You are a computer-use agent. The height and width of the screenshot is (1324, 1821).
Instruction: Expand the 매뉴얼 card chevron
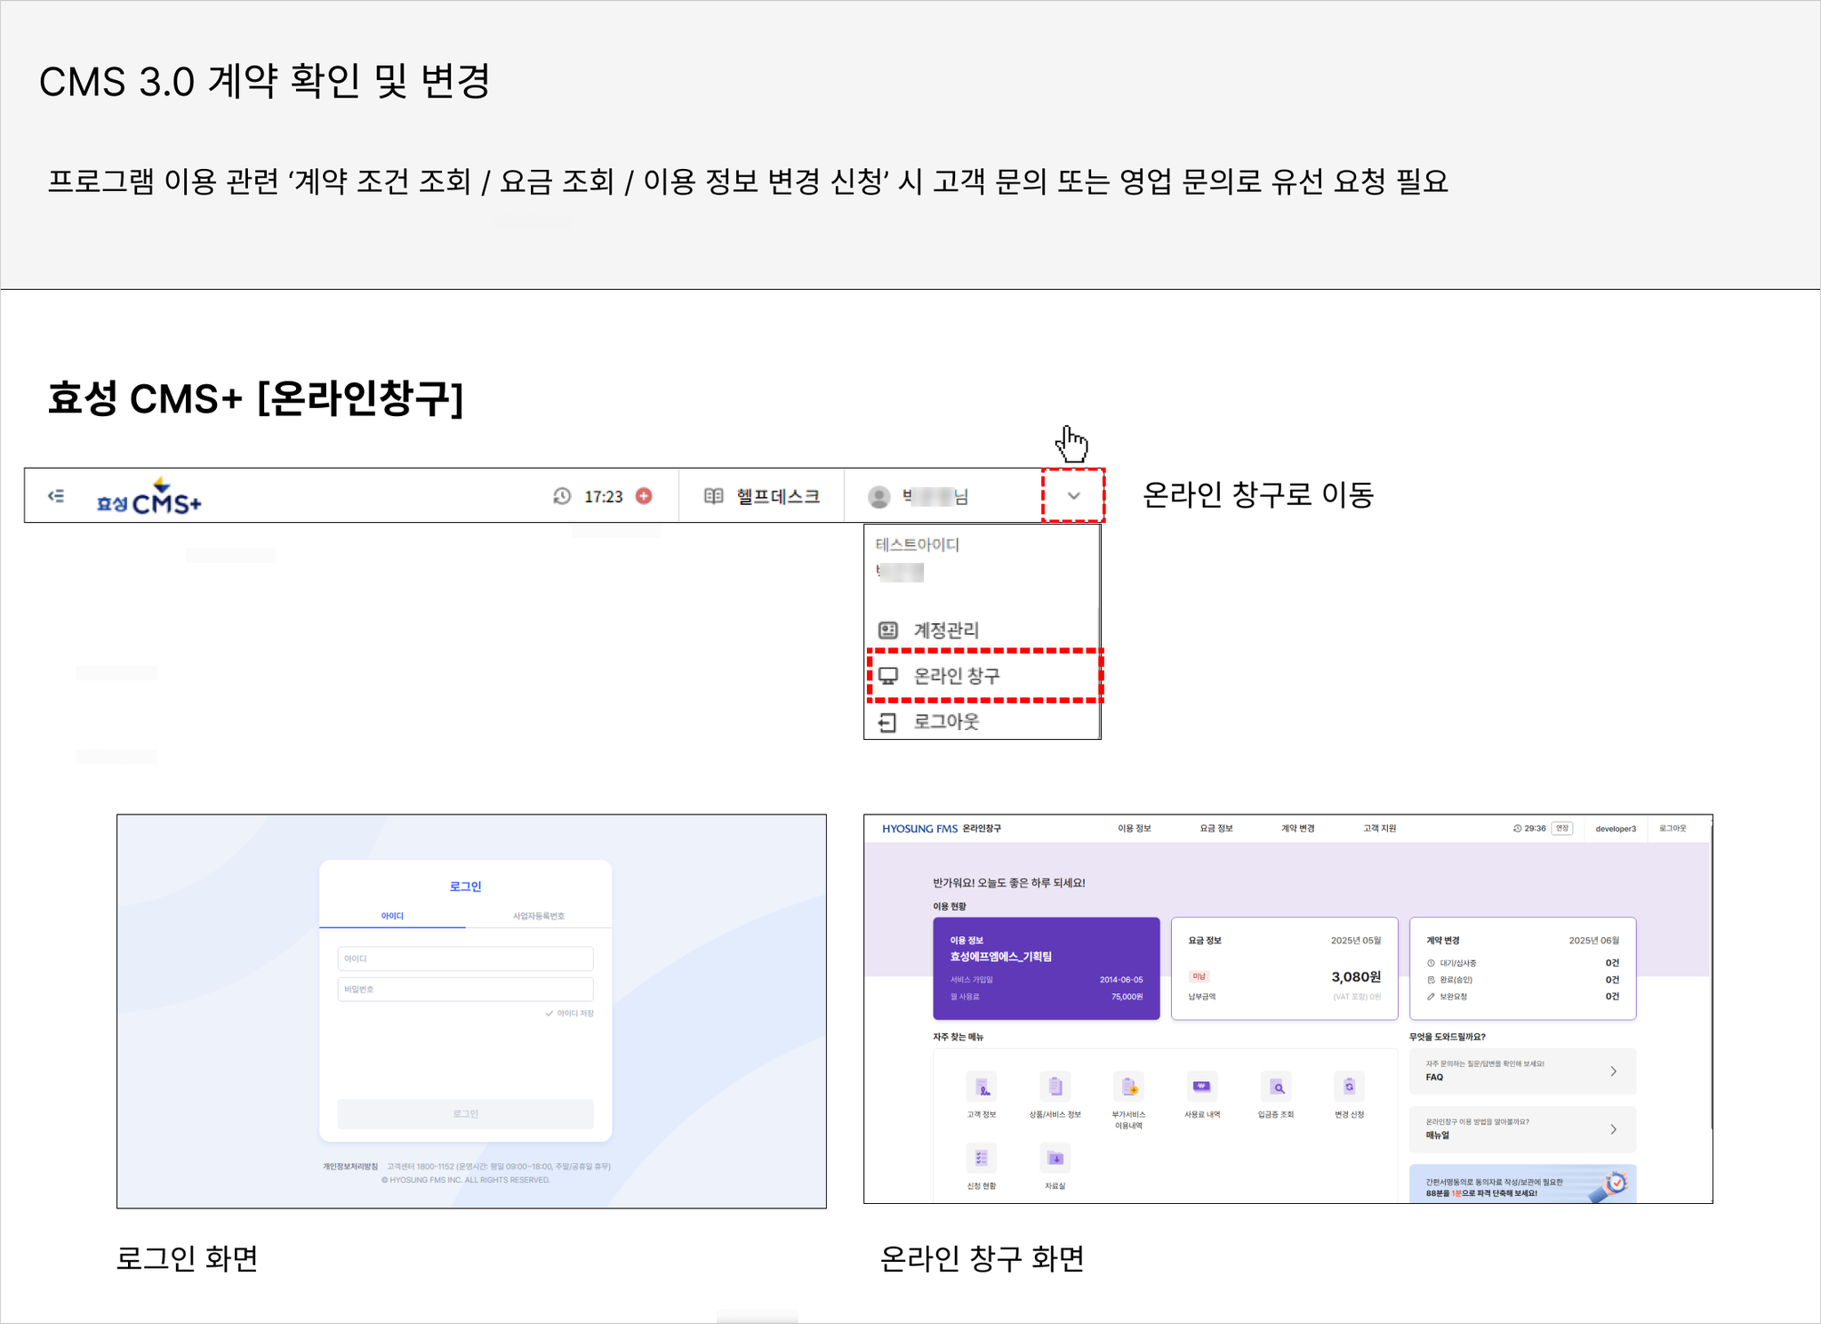pyautogui.click(x=1613, y=1129)
